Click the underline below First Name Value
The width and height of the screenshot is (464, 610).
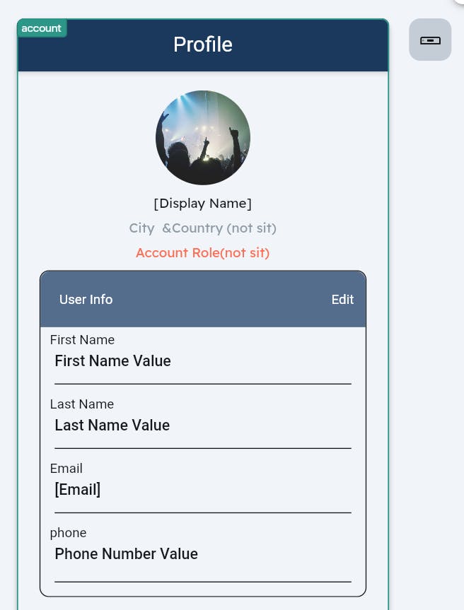[x=203, y=384]
